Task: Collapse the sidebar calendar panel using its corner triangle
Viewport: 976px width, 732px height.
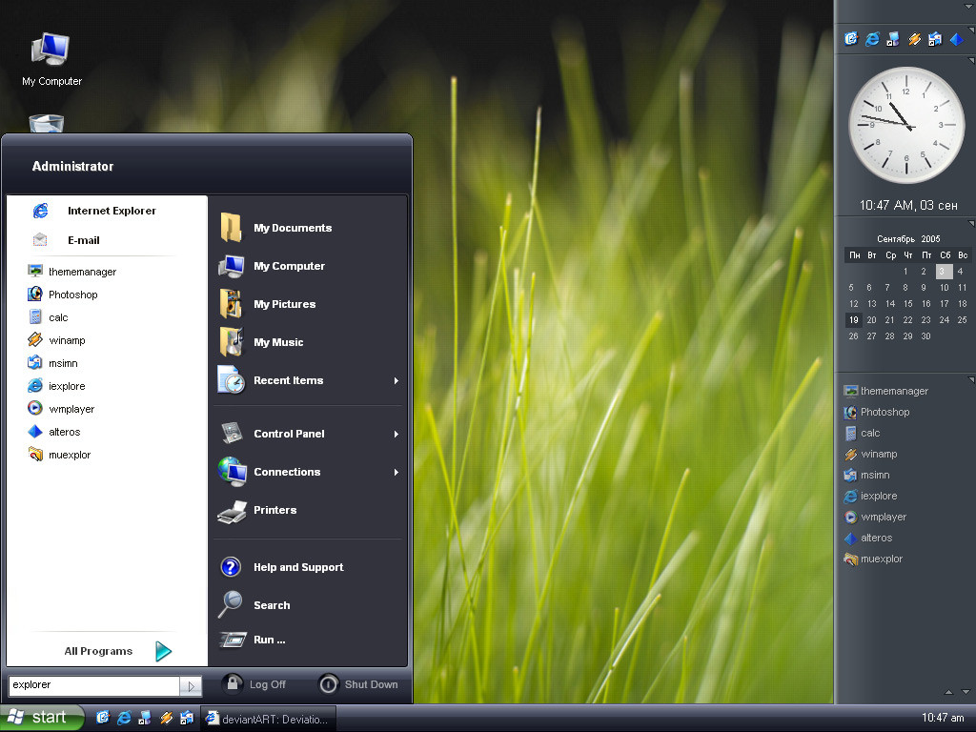Action: pos(971,223)
